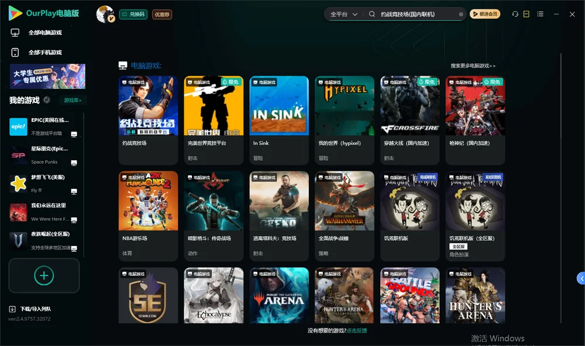Screen dimensions: 585x346
Task: Open the 游戏库> link
Action: pos(73,101)
